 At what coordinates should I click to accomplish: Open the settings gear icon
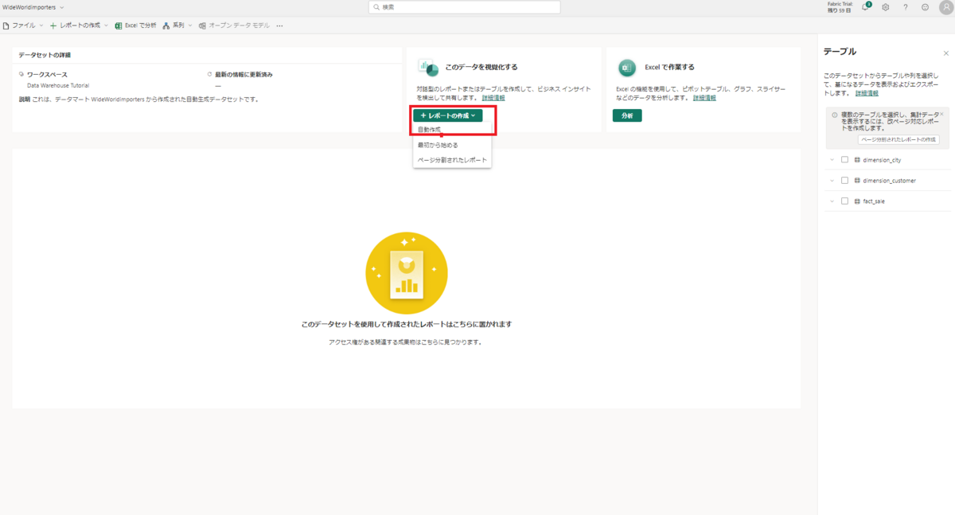point(885,7)
